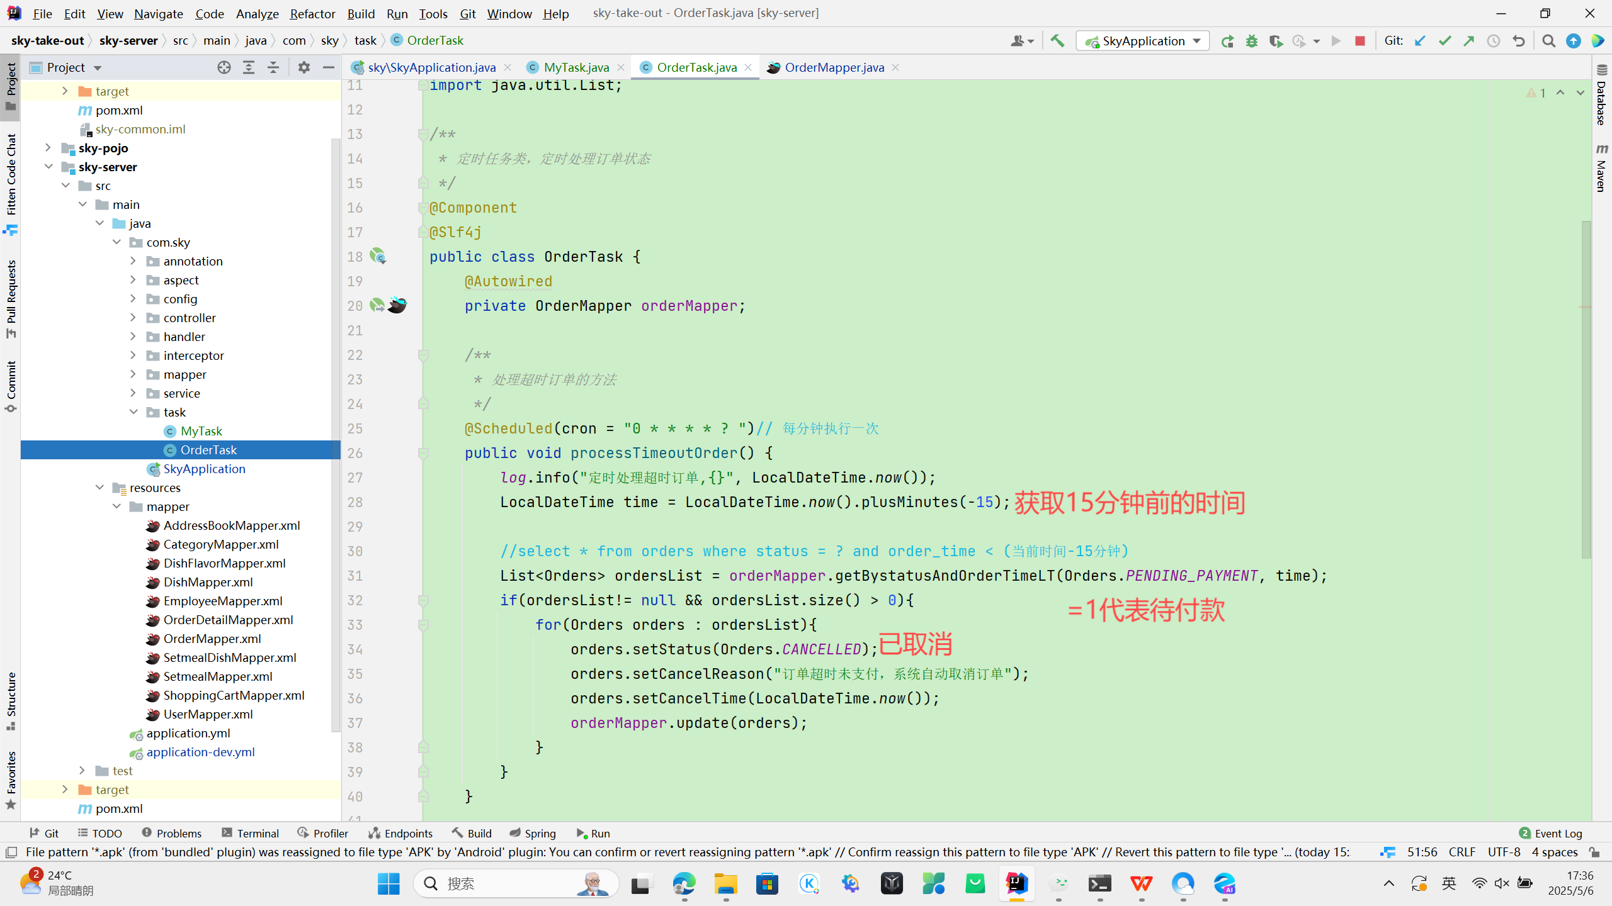
Task: Click the Build project hammer icon
Action: coord(1057,41)
